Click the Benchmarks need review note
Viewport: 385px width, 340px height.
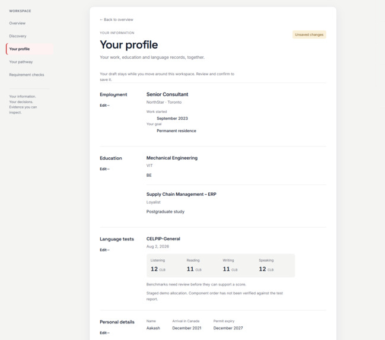pyautogui.click(x=196, y=284)
